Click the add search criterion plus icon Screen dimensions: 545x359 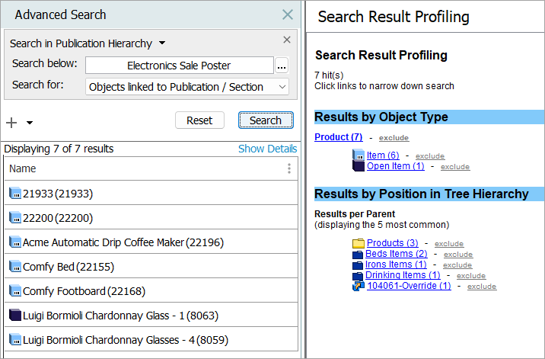point(11,123)
